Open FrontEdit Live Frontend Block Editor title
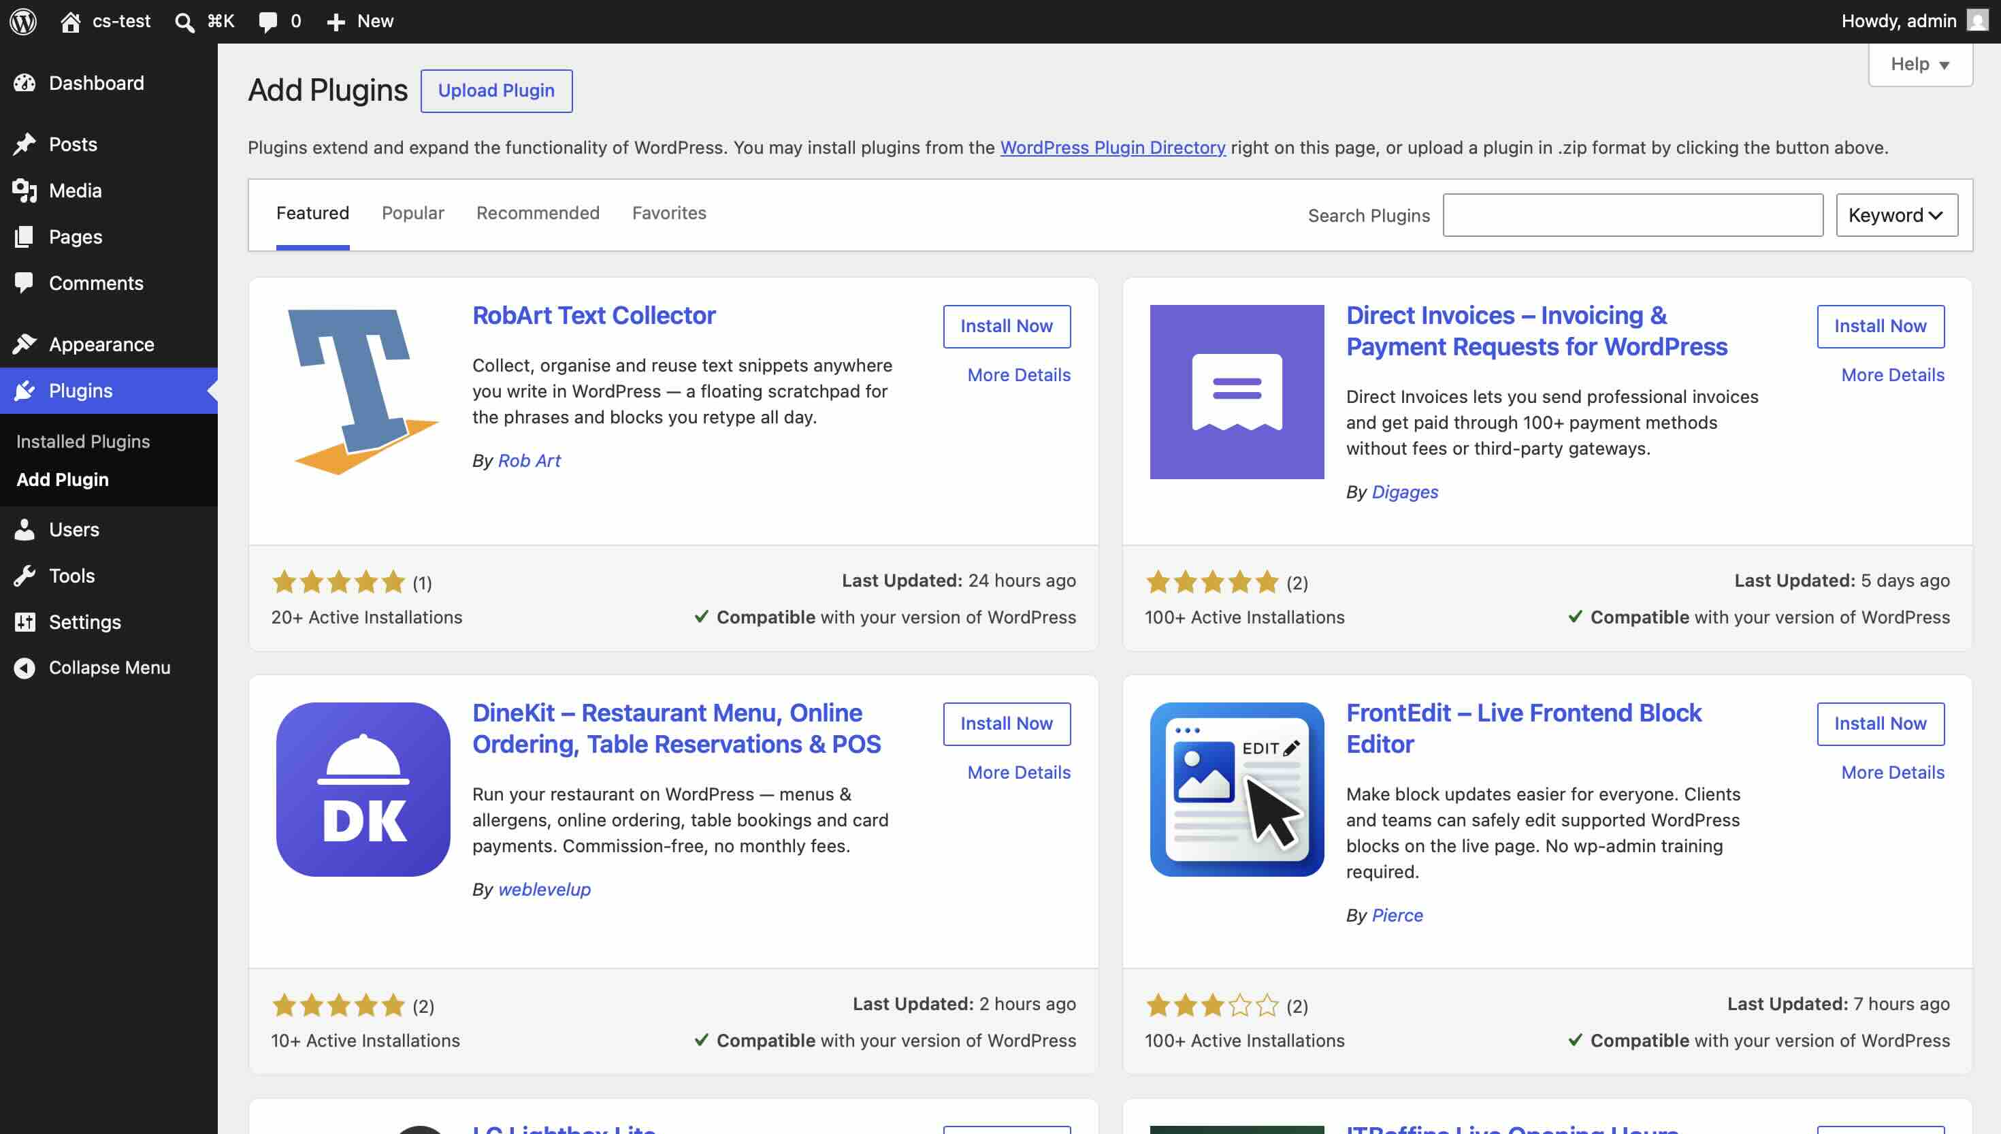The image size is (2001, 1134). tap(1523, 728)
